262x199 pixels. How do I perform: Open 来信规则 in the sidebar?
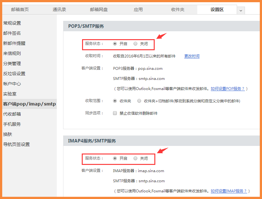pyautogui.click(x=12, y=53)
